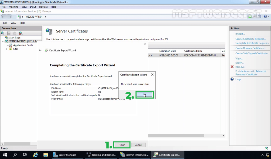
Task: Click the Finish button in the wizard
Action: [122, 145]
